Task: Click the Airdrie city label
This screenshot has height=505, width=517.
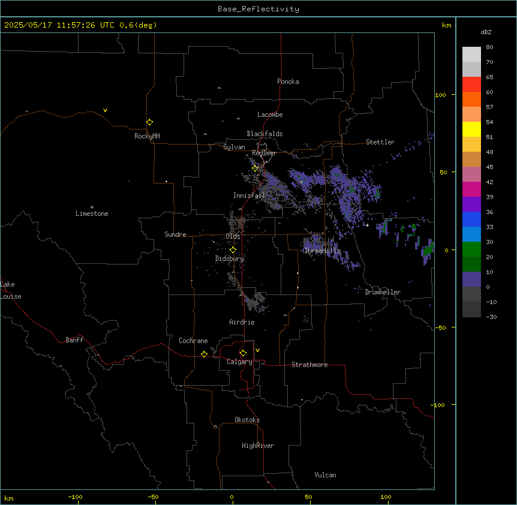Action: pos(242,322)
